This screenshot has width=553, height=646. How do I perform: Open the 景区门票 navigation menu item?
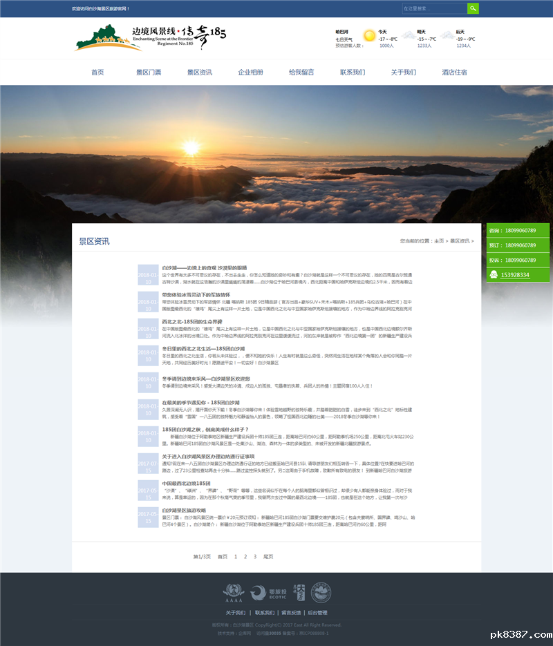149,73
